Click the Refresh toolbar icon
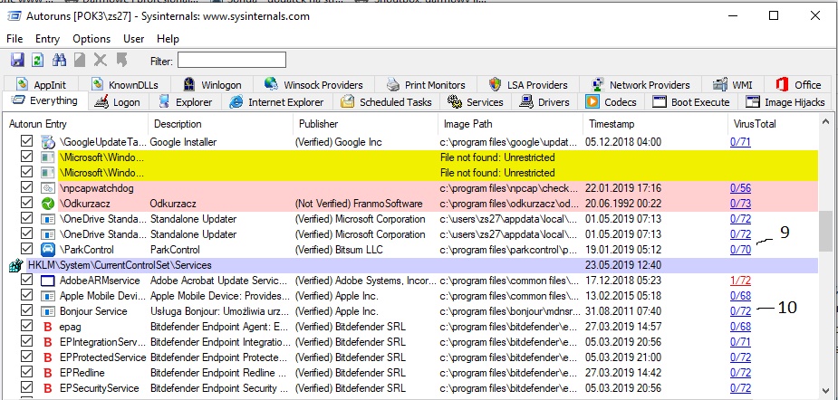838x400 pixels. point(37,60)
